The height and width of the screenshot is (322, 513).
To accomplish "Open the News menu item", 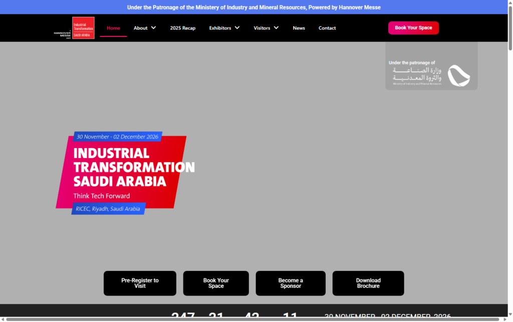I will click(299, 28).
